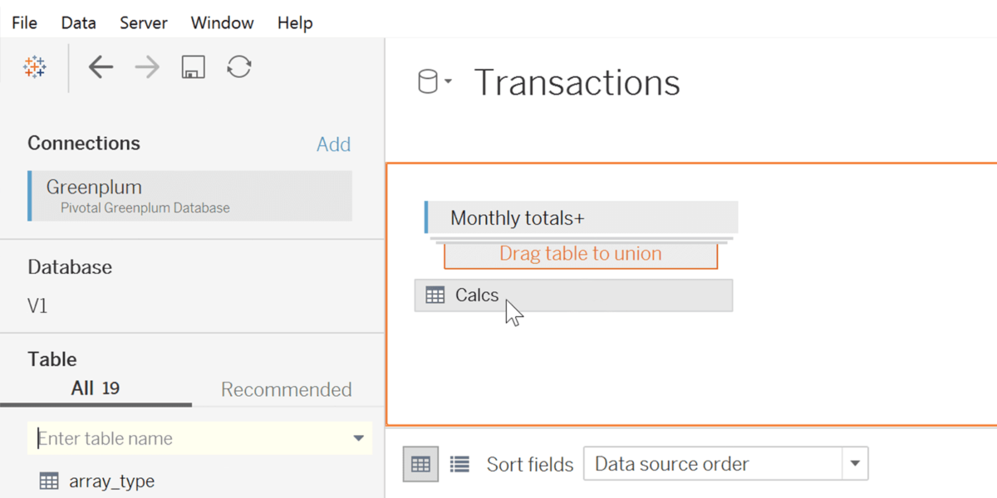The image size is (997, 498).
Task: Switch to list metadata view
Action: pyautogui.click(x=459, y=463)
